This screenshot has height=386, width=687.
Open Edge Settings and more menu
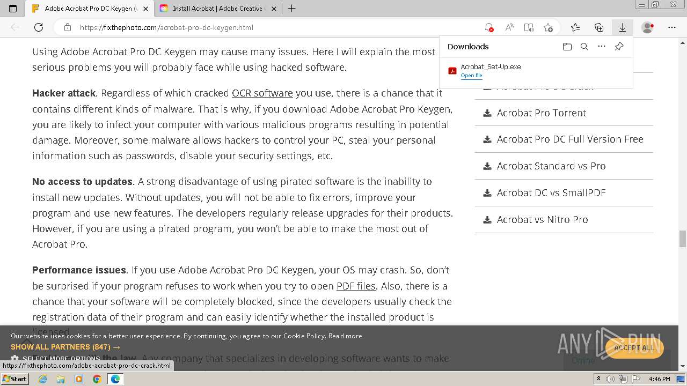(x=672, y=27)
